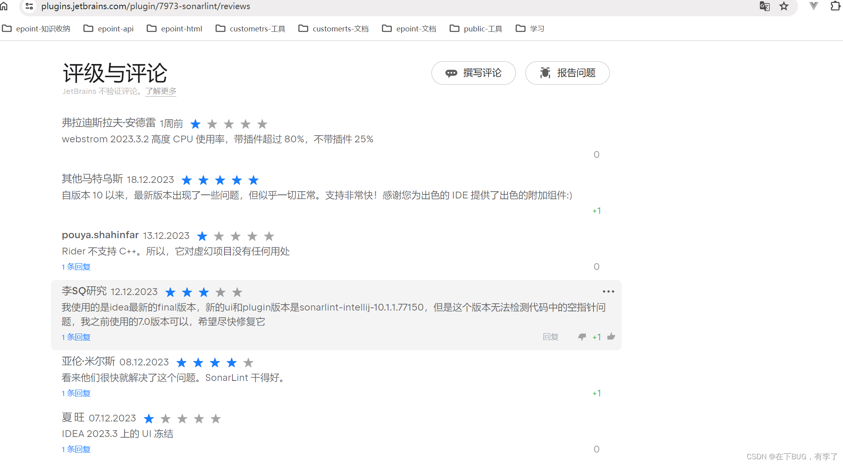
Task: Click the address bar URL text
Action: [146, 6]
